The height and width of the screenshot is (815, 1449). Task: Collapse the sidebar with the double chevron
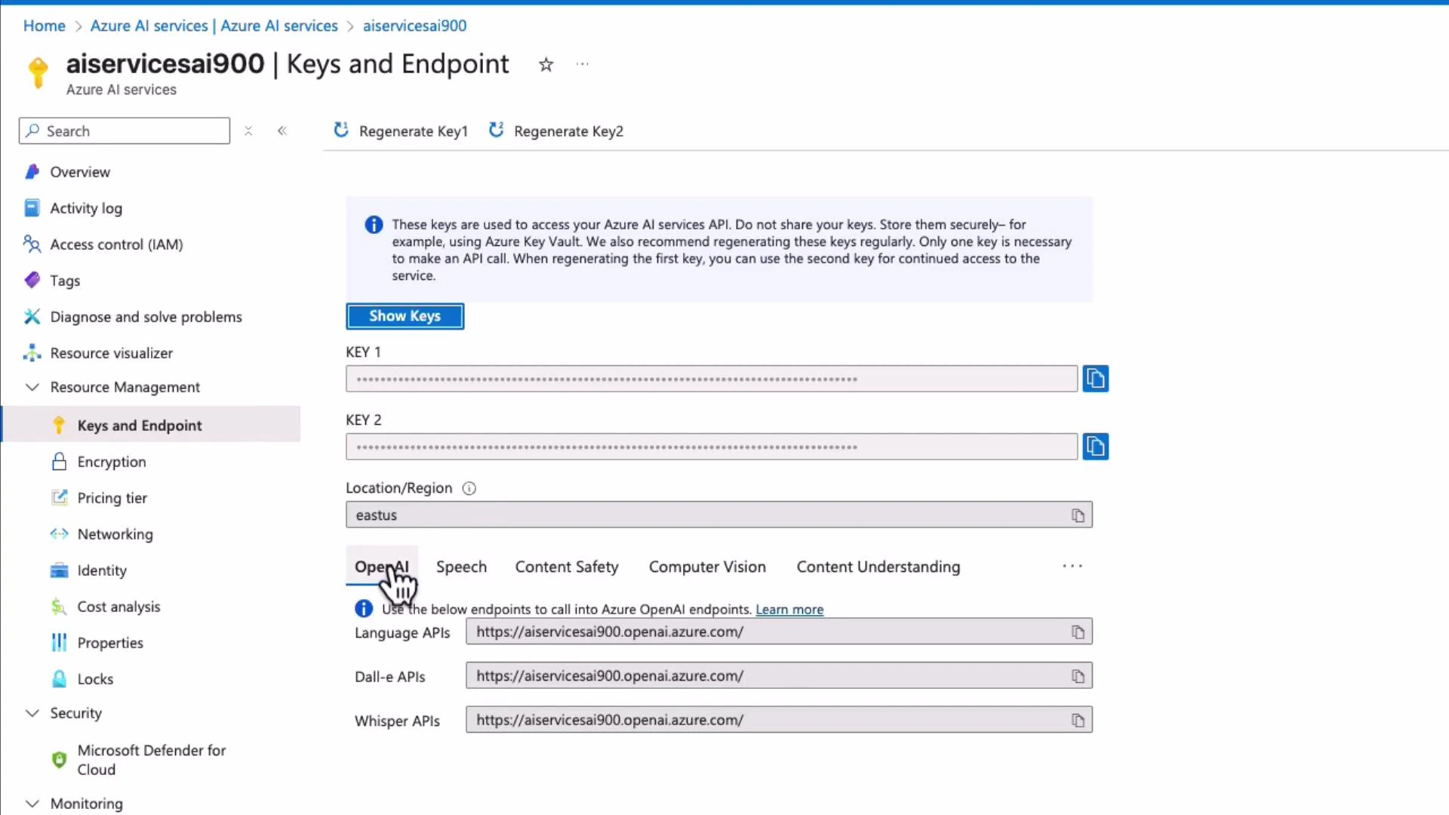(x=282, y=131)
